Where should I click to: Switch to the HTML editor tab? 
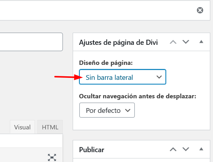[50, 127]
